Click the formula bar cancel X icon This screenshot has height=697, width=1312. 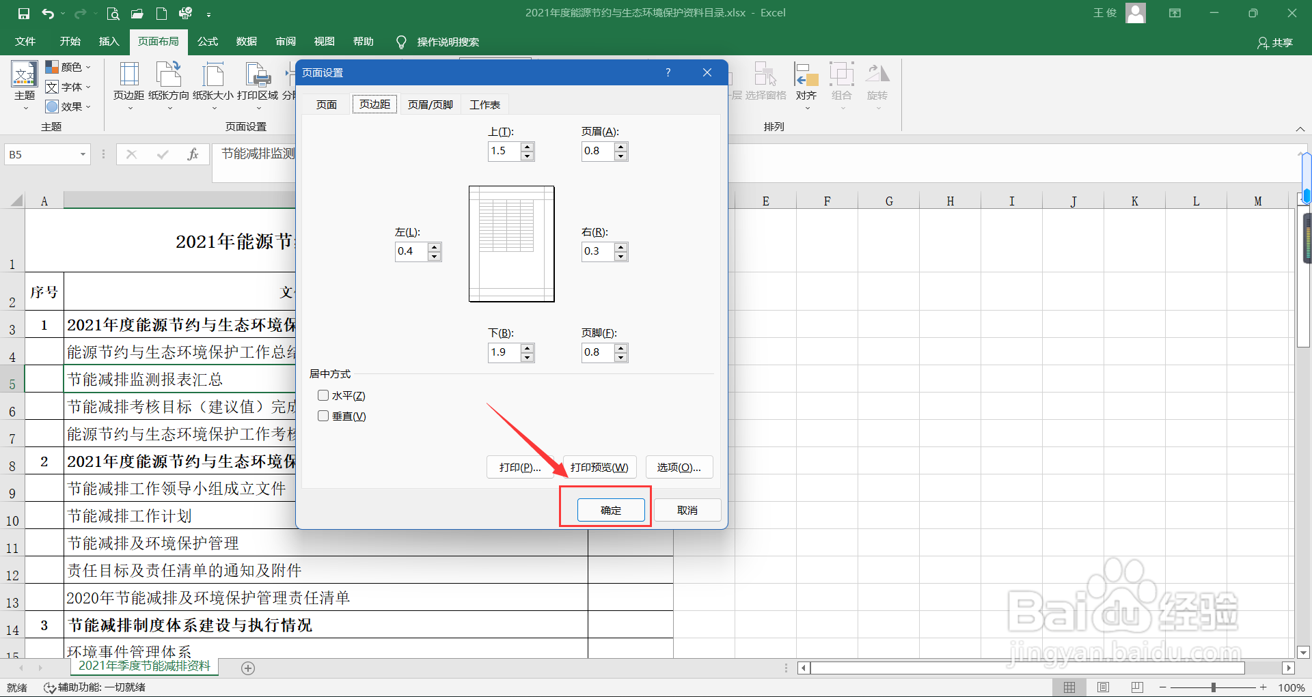(131, 155)
